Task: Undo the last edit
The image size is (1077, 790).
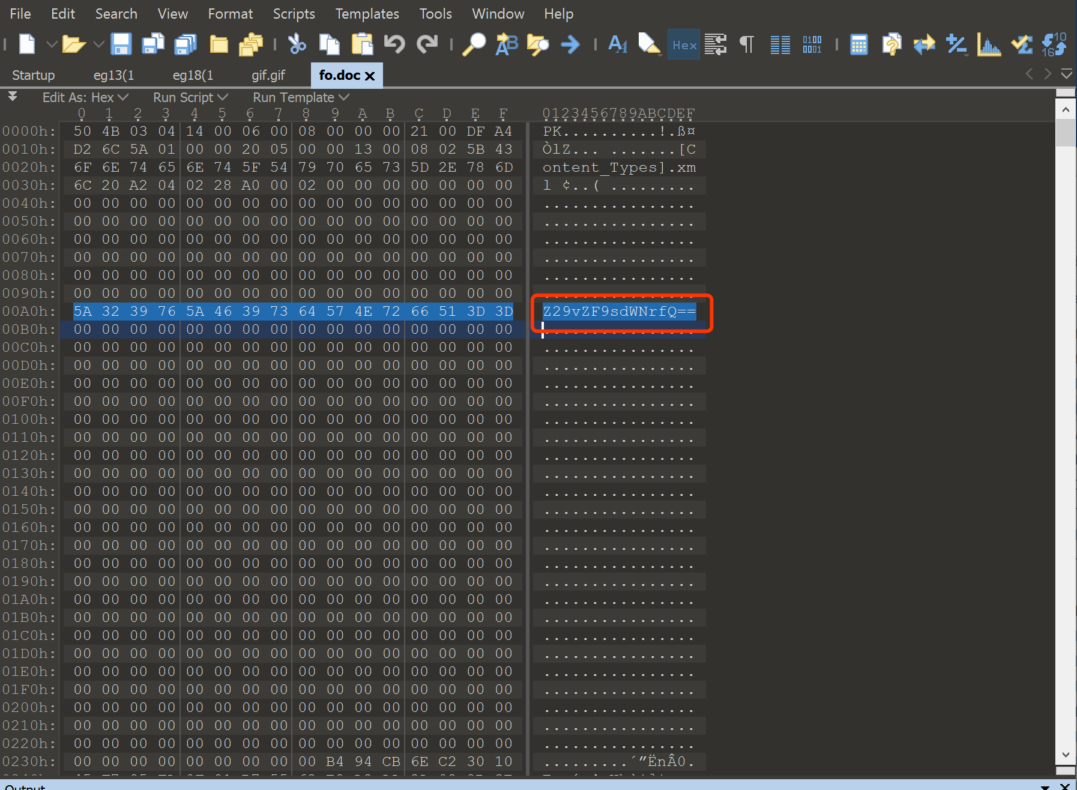Action: (394, 44)
